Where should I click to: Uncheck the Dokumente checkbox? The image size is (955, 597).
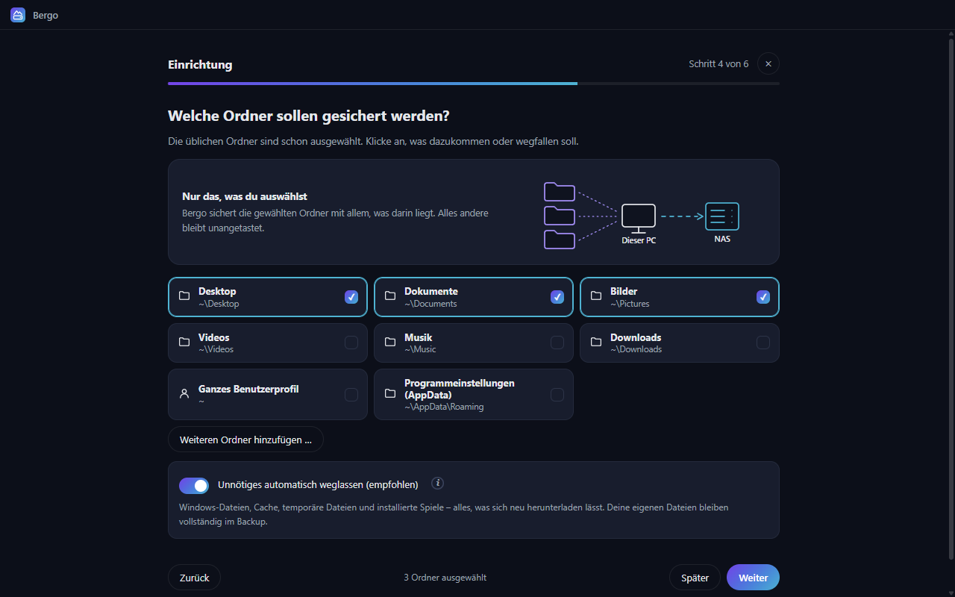tap(557, 297)
